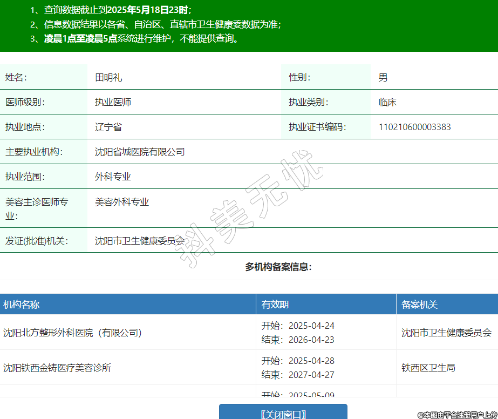
Task: Click 沈阳省城医院有限公司 institution text
Action: (140, 152)
